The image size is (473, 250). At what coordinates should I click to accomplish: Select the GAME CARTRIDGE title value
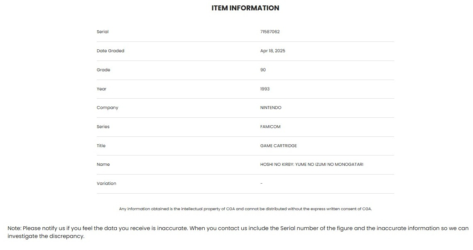278,146
